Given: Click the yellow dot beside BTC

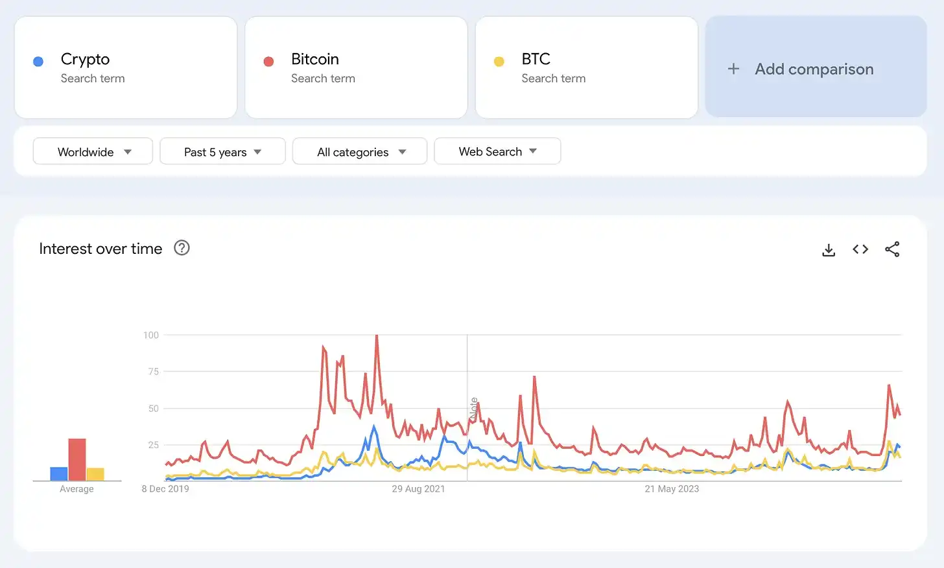Looking at the screenshot, I should [x=499, y=62].
